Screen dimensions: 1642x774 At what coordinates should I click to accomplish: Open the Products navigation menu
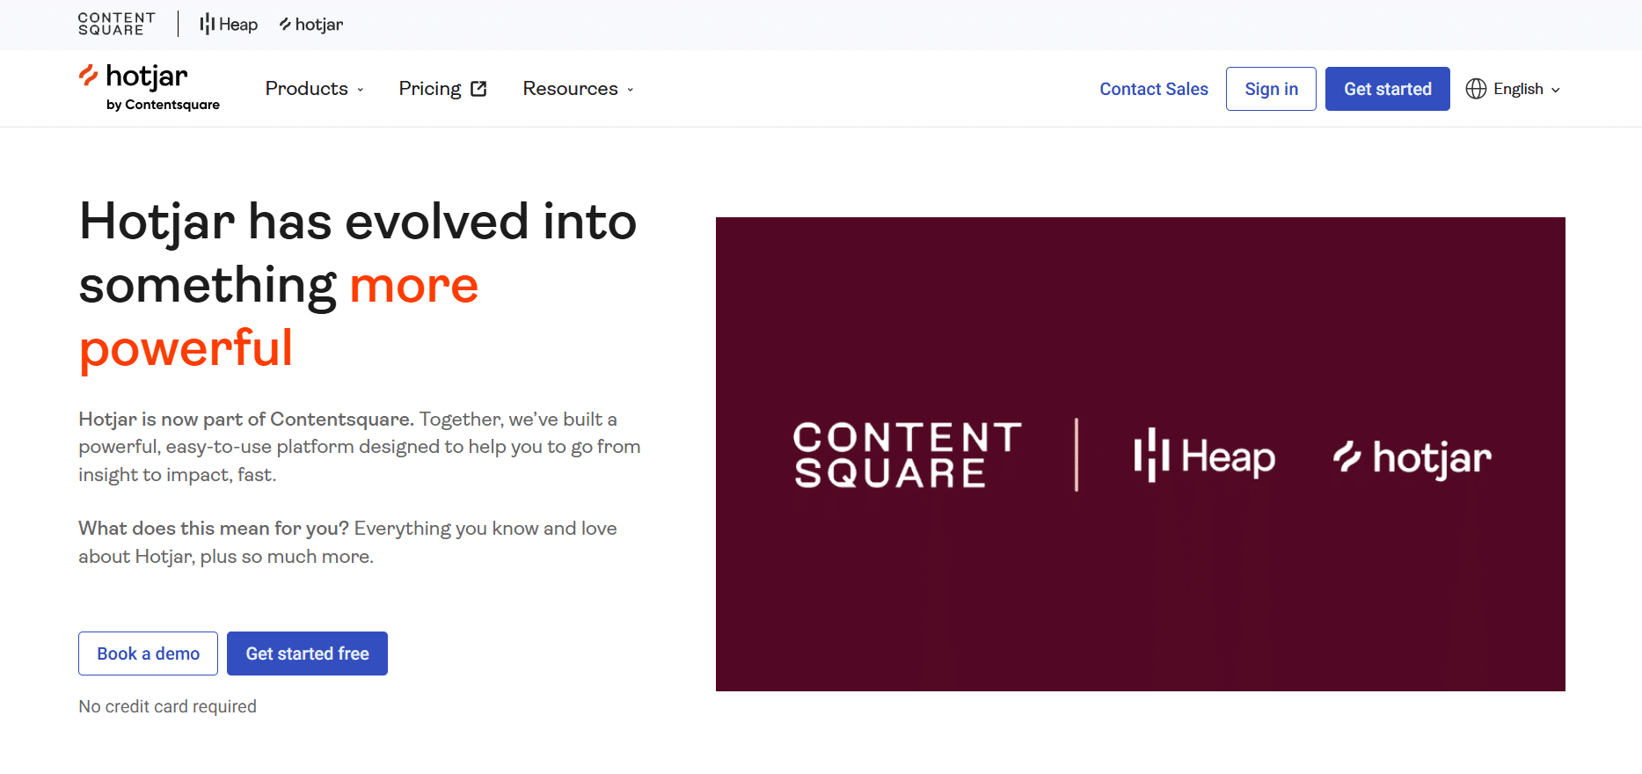[x=315, y=89]
